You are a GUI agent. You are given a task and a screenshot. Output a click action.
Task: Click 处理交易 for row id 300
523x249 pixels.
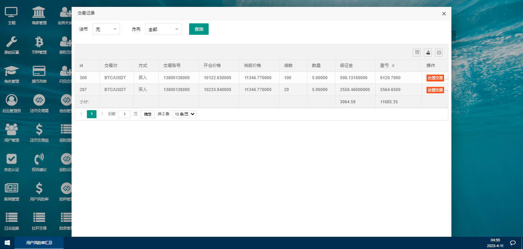click(x=435, y=78)
